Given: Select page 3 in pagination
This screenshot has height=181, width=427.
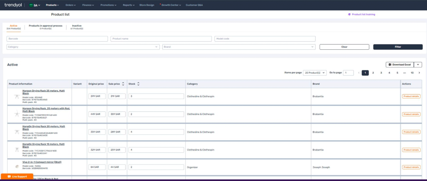Looking at the screenshot, I should tap(381, 73).
